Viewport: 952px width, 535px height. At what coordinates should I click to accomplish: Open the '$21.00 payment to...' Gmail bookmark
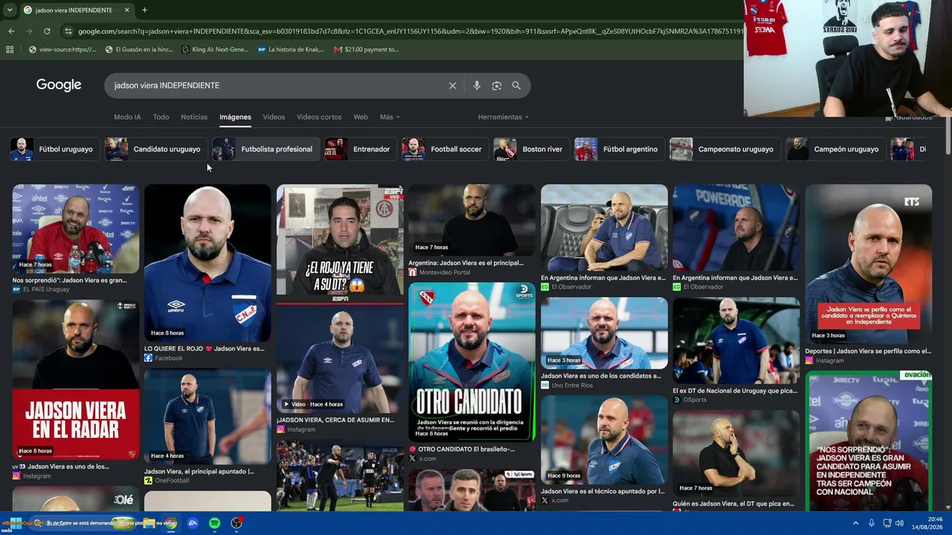366,50
